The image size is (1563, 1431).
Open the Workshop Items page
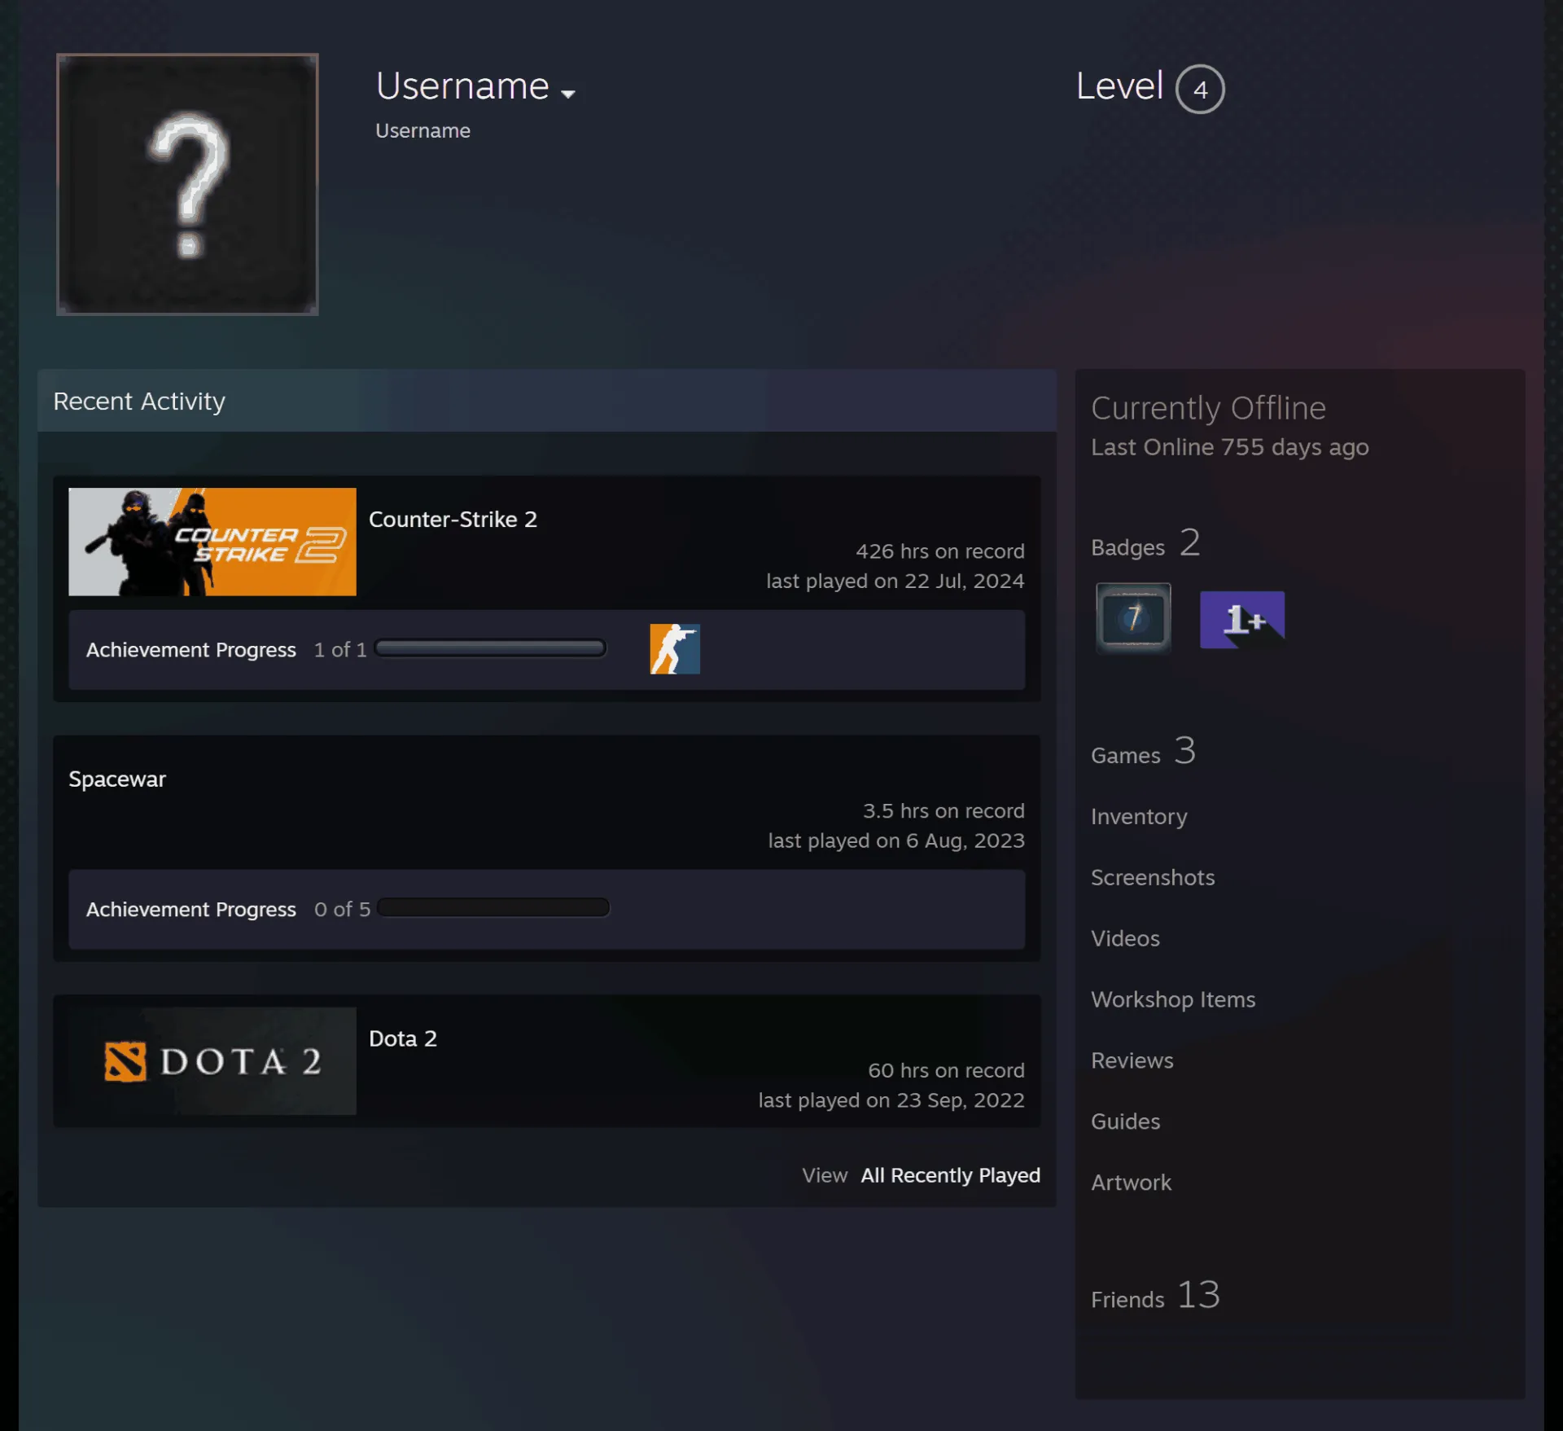1173,999
